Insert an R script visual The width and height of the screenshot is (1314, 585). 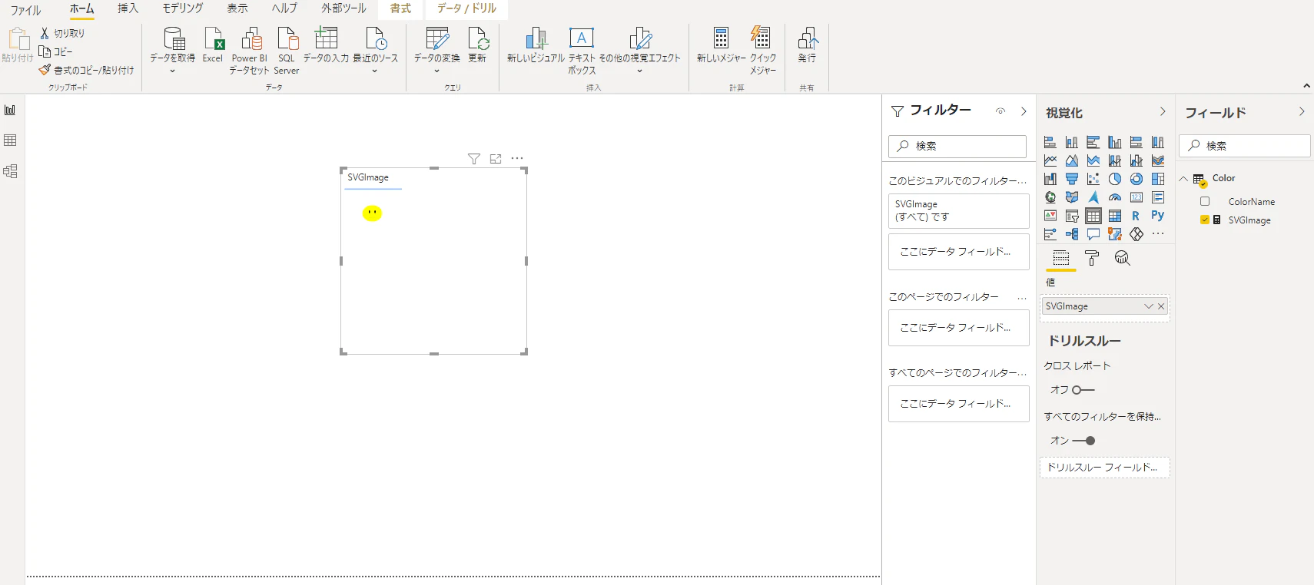(x=1136, y=216)
